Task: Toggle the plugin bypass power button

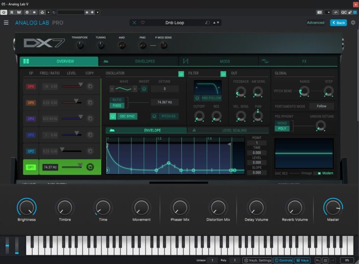Action: pos(4,13)
